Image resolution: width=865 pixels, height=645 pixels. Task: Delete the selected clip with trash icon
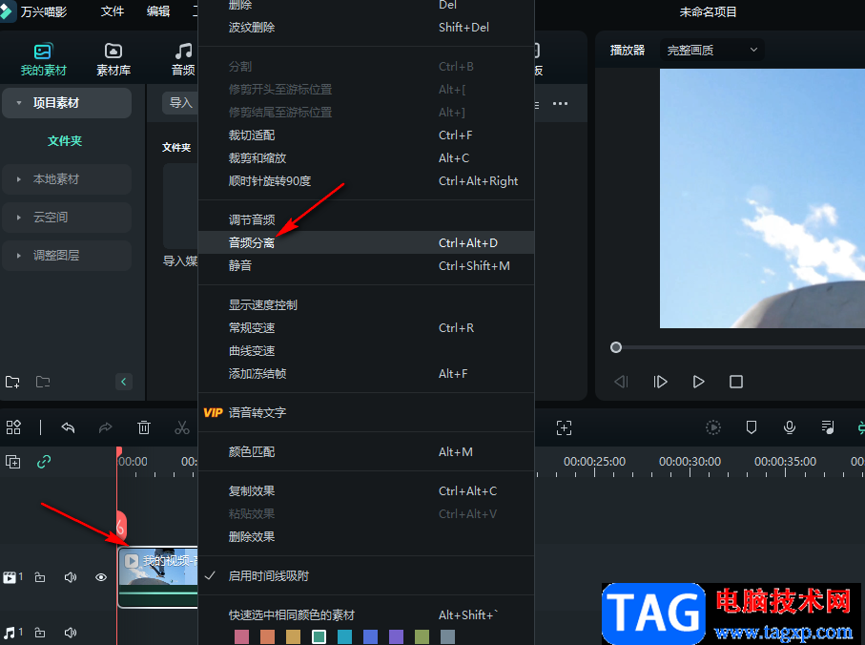click(143, 427)
